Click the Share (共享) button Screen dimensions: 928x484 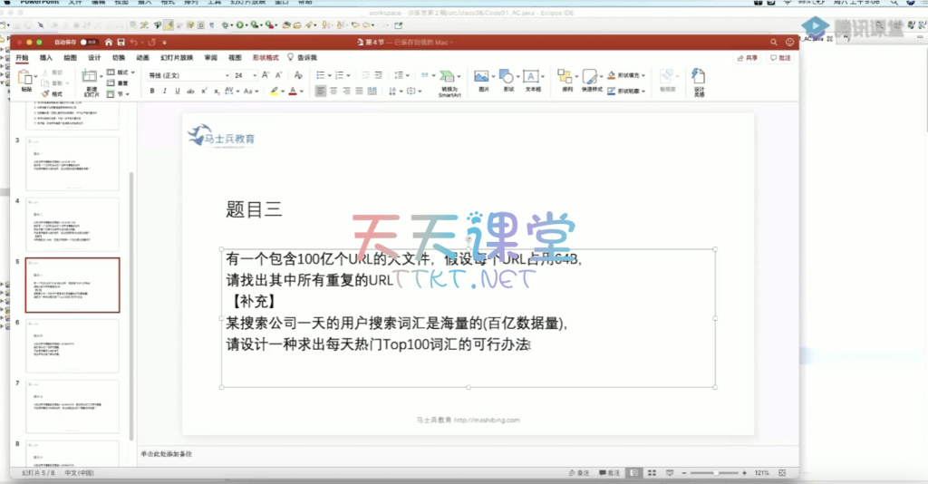pos(748,57)
